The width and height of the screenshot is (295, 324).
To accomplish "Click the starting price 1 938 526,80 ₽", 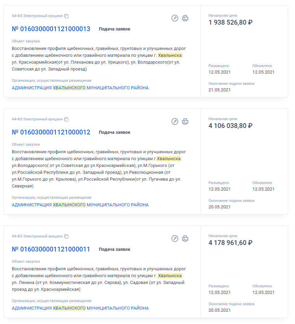I will click(230, 23).
